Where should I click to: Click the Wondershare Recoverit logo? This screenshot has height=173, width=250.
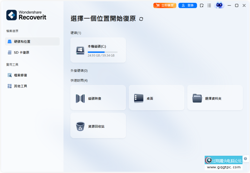(x=26, y=15)
